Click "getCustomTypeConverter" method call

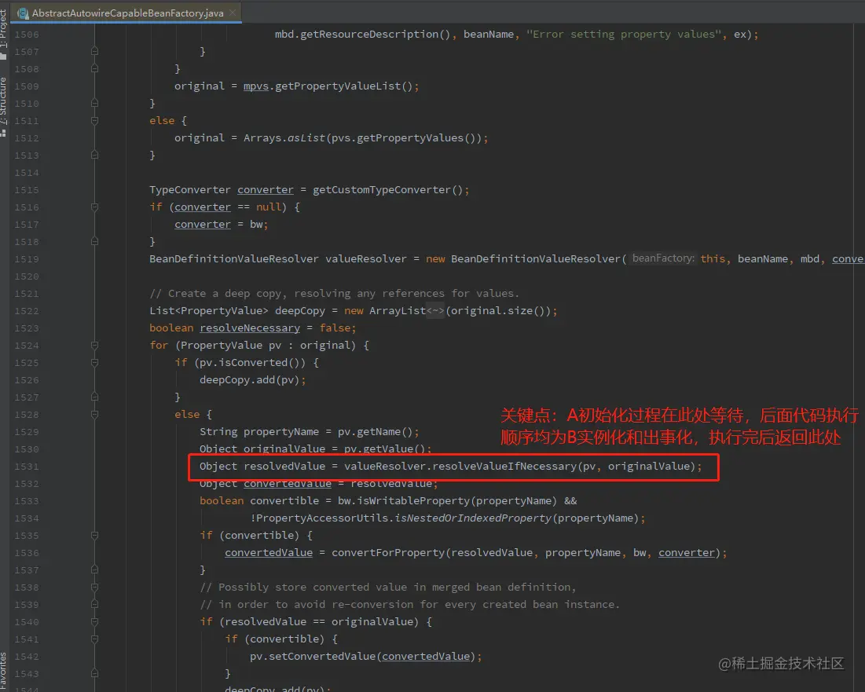click(x=382, y=189)
